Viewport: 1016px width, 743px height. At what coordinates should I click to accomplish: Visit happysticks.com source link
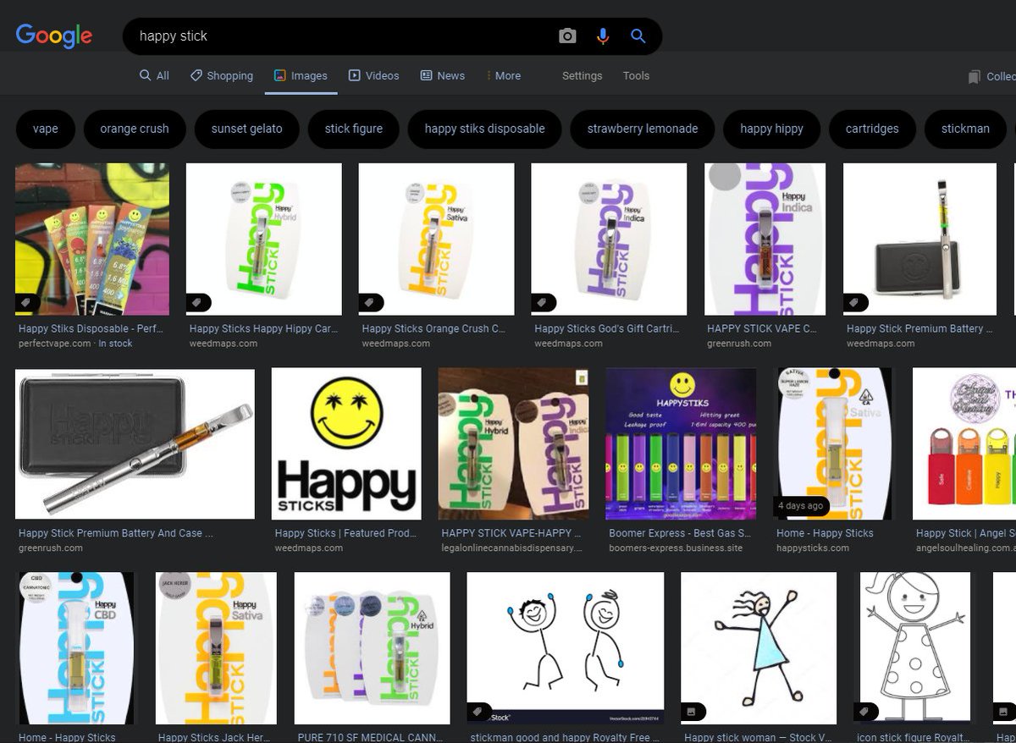click(x=813, y=548)
